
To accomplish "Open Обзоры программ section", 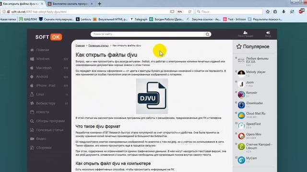I will click(50, 121).
